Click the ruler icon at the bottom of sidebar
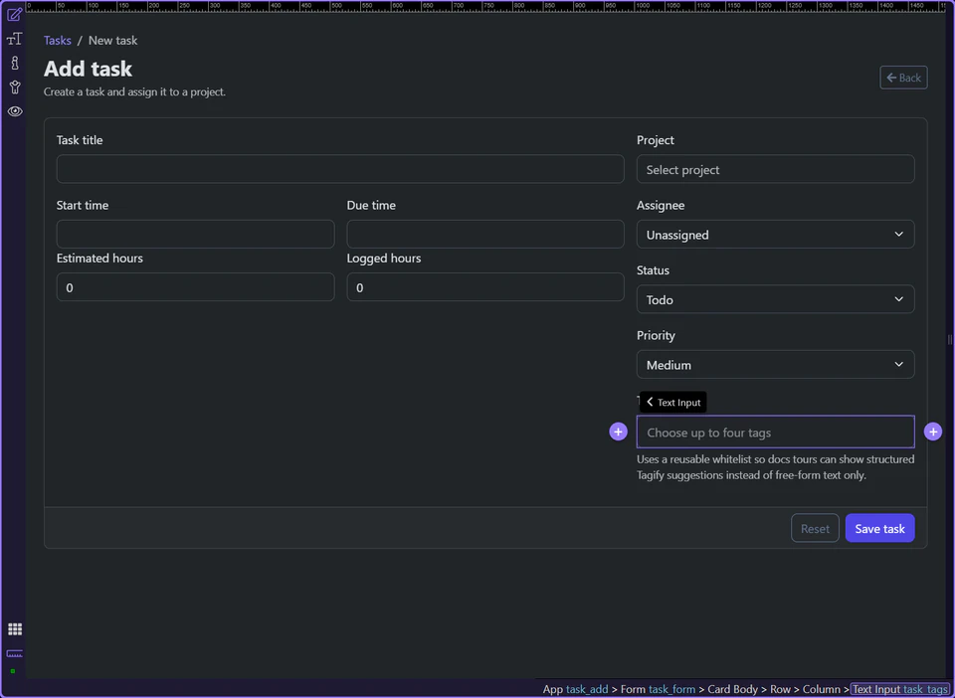Viewport: 955px width, 698px height. 14,654
